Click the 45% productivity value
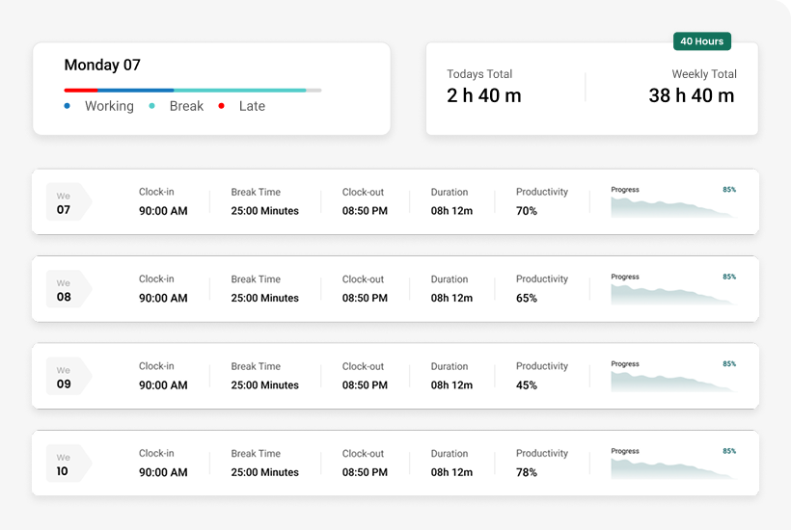The image size is (791, 530). [527, 385]
